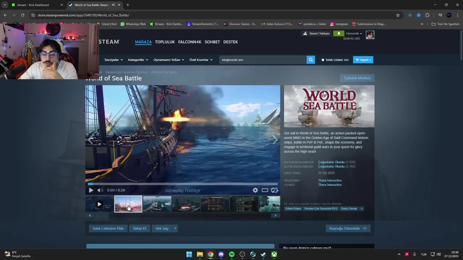The image size is (463, 260).
Task: Mute the video player volume
Action: coord(100,190)
